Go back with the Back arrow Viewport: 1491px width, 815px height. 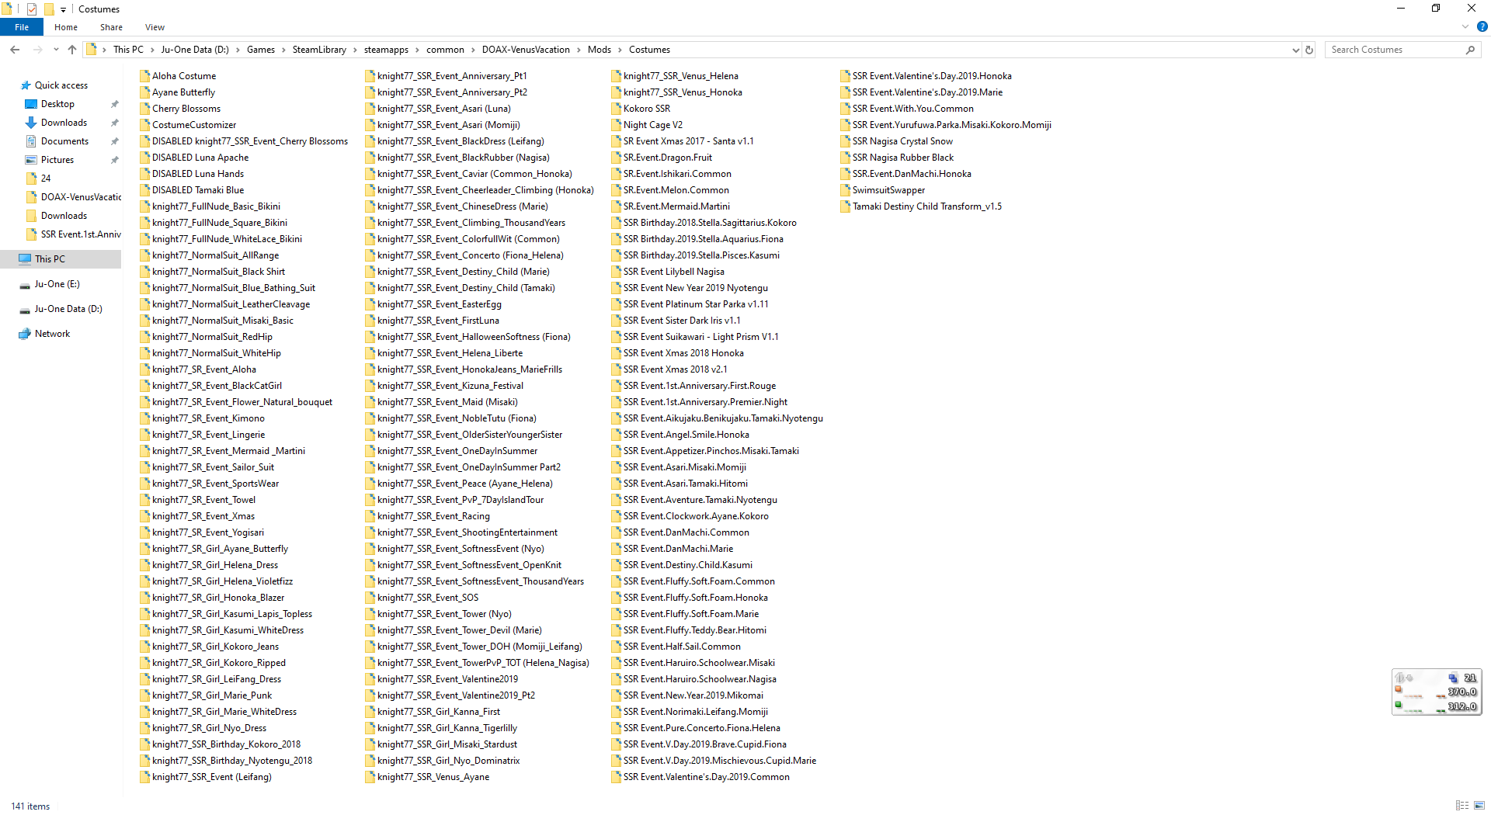[15, 50]
